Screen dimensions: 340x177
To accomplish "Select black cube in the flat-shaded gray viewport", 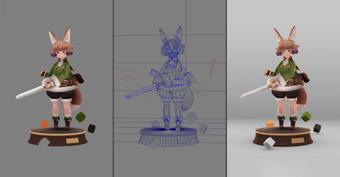I will click(91, 129).
